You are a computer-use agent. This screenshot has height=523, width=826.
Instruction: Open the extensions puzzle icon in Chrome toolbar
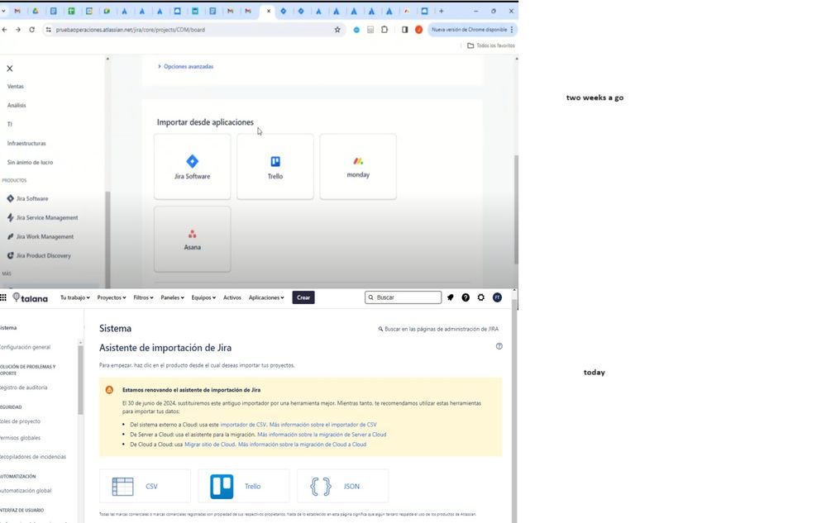384,30
